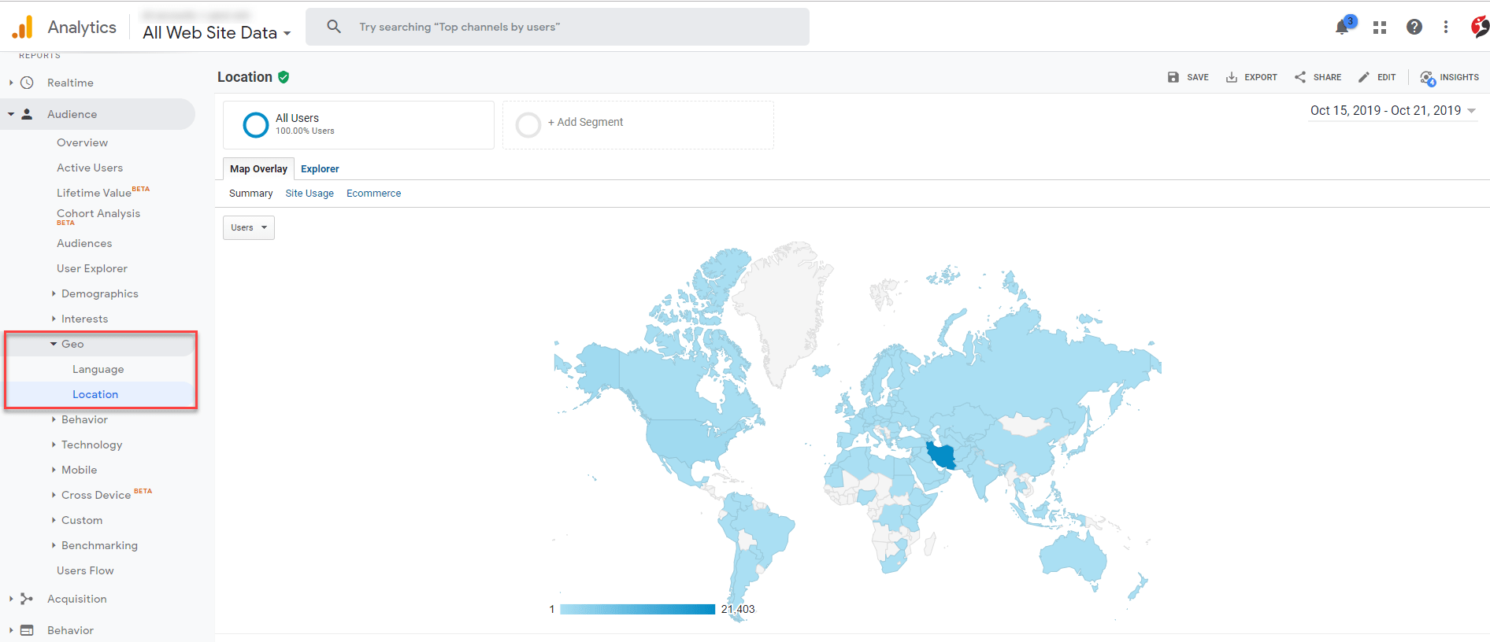Open the three-dot more options menu
This screenshot has height=642, width=1490.
click(1446, 27)
